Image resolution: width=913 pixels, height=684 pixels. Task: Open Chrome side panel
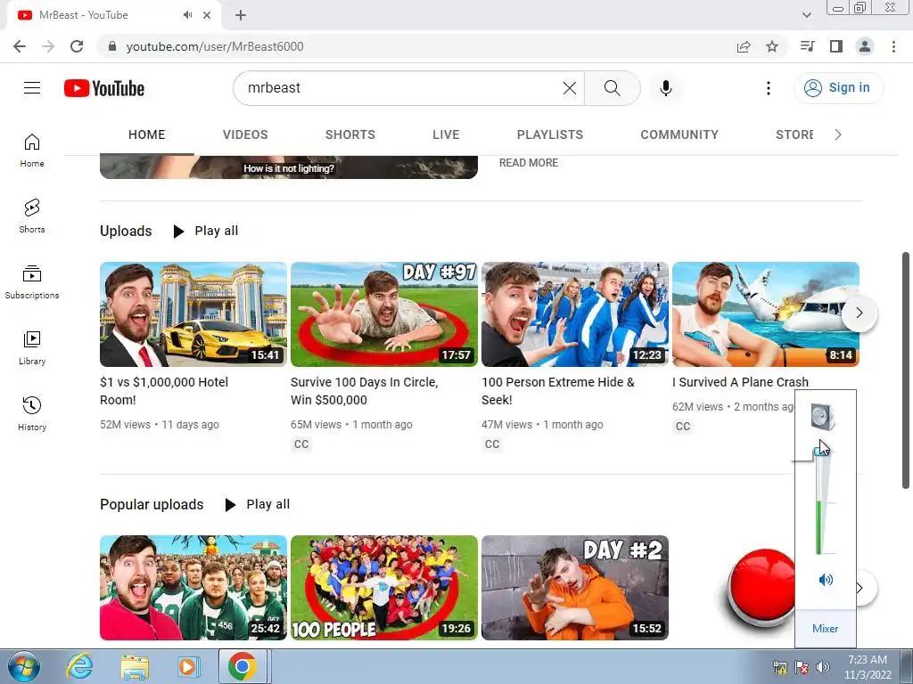tap(836, 46)
